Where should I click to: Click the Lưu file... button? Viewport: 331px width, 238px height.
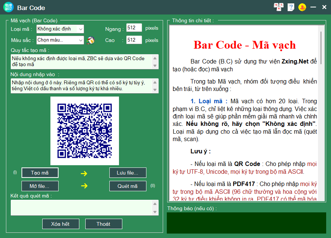[128, 173]
